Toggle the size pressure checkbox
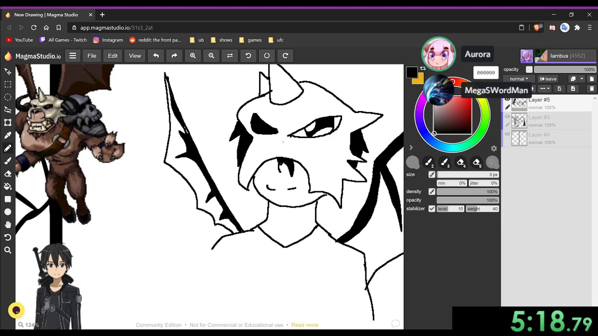598x336 pixels. [x=432, y=175]
